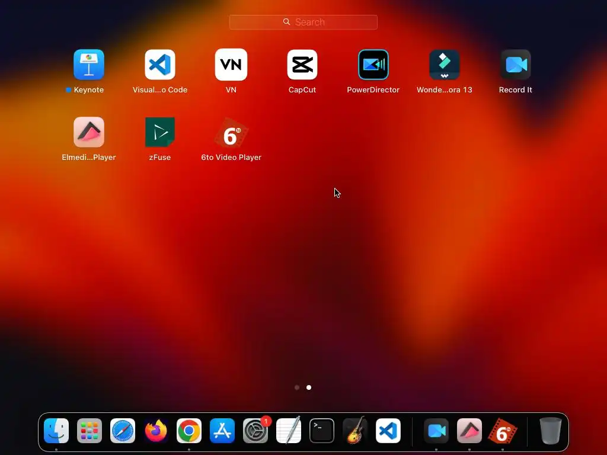607x455 pixels.
Task: Click the "CapCut" label text
Action: (x=302, y=90)
